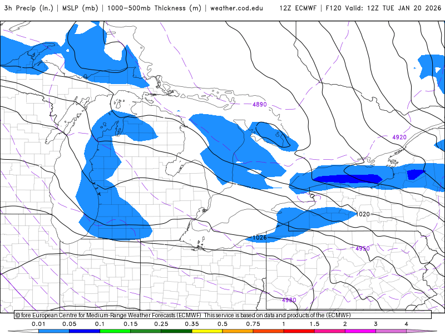Click the weather.cod.edu text in header

tap(236, 8)
